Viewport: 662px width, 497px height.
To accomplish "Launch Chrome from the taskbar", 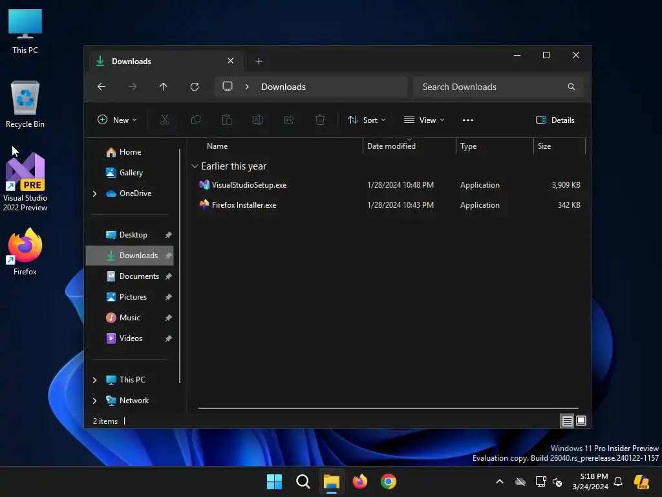I will coord(389,481).
